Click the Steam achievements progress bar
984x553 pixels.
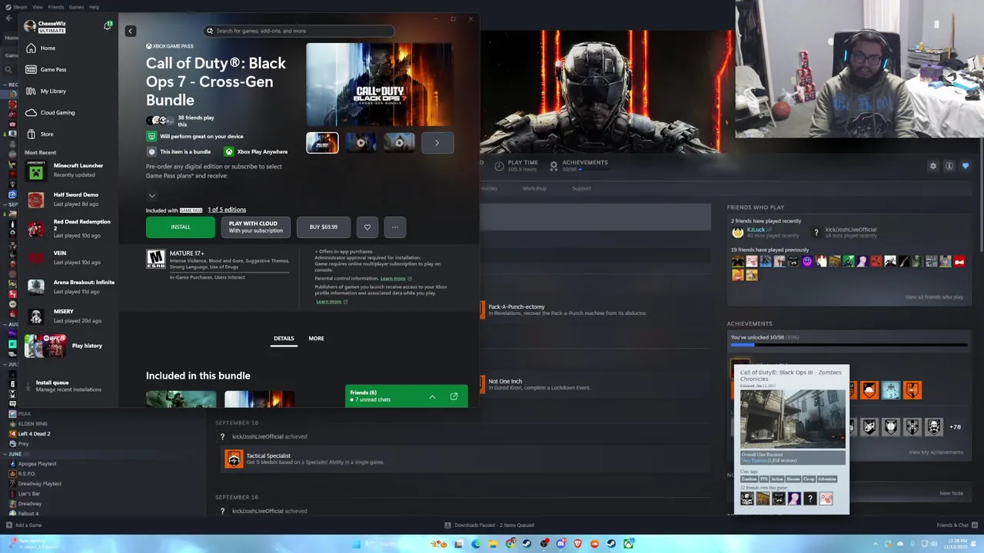[849, 346]
